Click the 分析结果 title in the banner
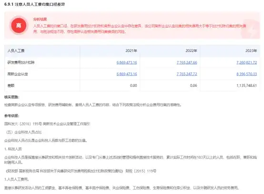Image resolution: width=264 pixels, height=194 pixels. (40, 20)
